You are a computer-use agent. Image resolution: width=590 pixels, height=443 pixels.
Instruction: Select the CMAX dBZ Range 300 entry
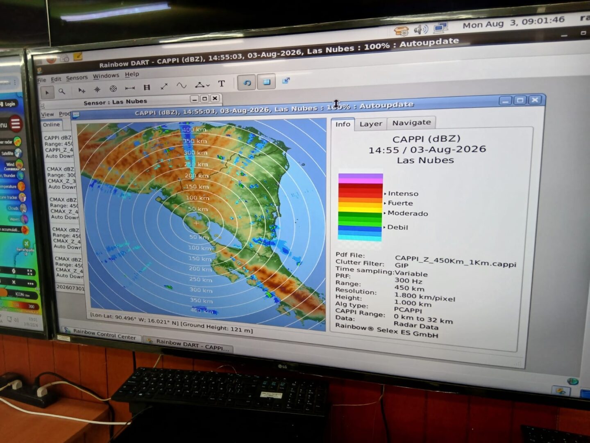(61, 178)
